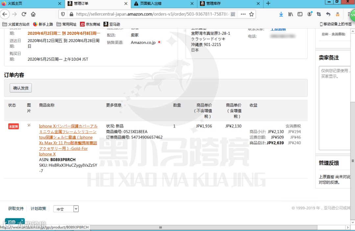Open 移动设备上的书签 folder
Viewport: 355px width, 231px height.
coord(336,24)
